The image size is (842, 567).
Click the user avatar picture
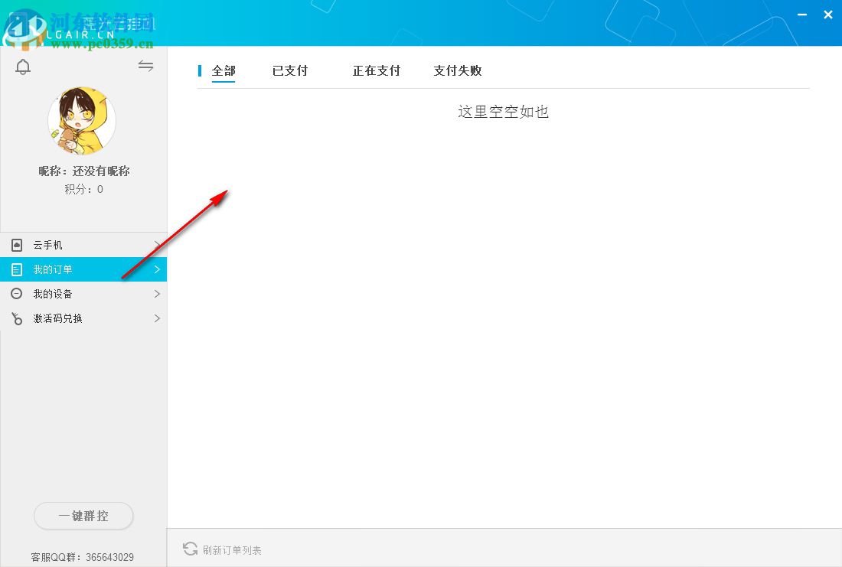tap(82, 120)
